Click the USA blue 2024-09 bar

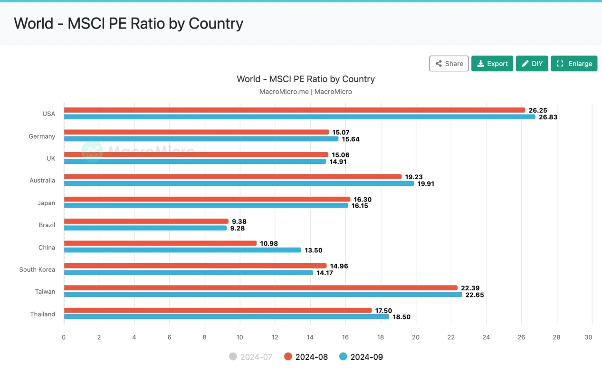300,117
